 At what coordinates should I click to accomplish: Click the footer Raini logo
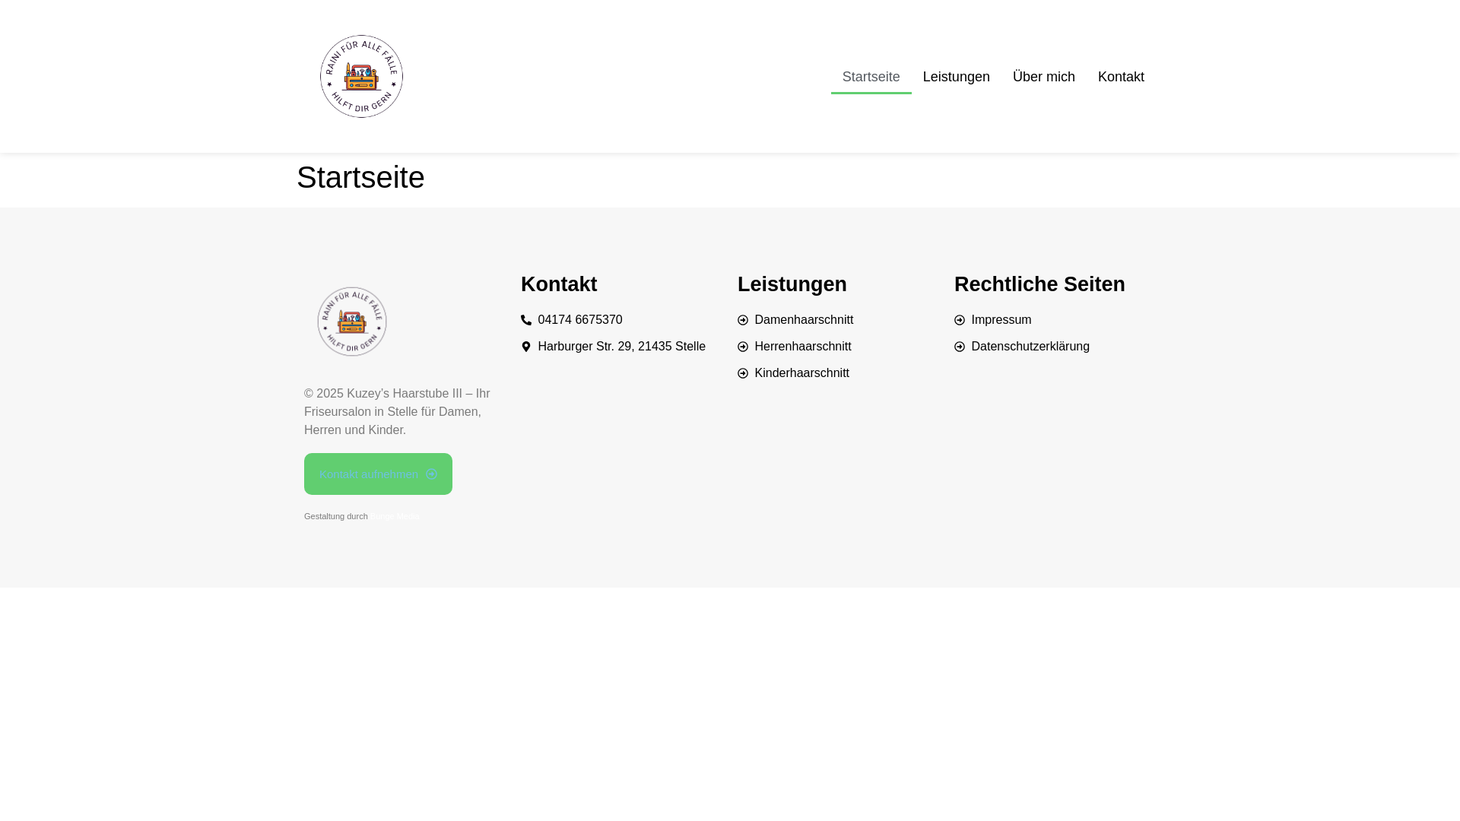click(x=352, y=322)
